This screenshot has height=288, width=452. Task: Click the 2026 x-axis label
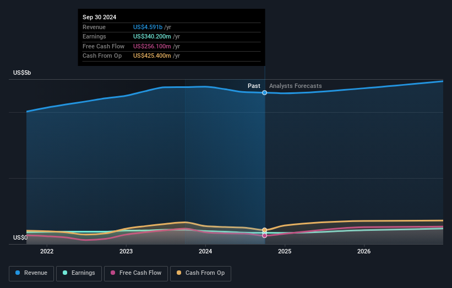click(364, 251)
